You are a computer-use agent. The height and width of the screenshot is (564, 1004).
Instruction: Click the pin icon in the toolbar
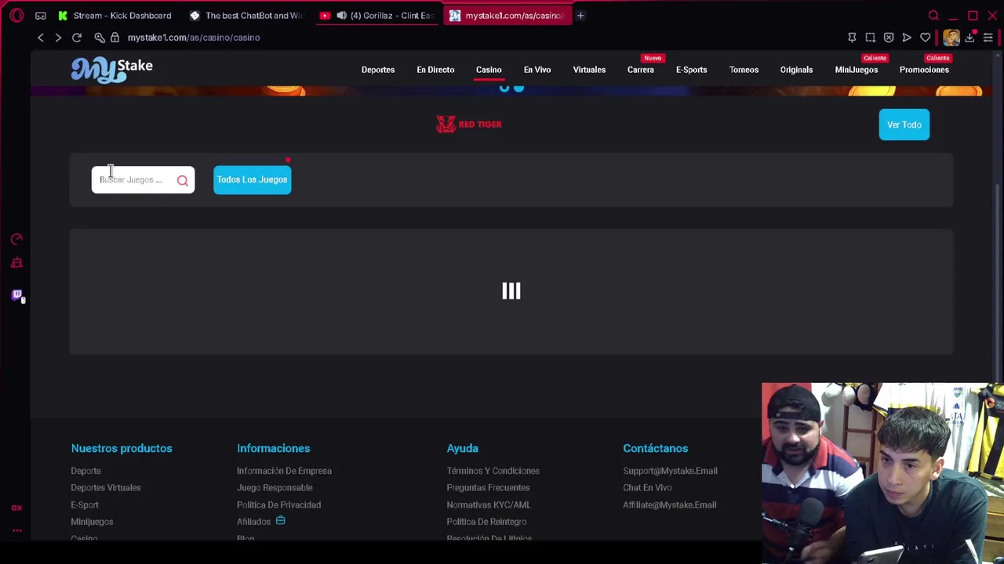(x=852, y=38)
